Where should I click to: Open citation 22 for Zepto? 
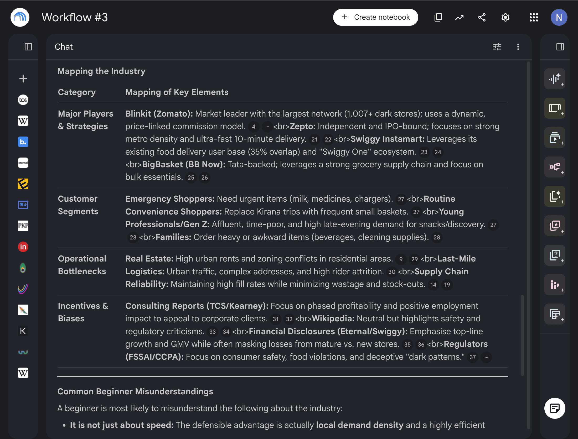328,139
